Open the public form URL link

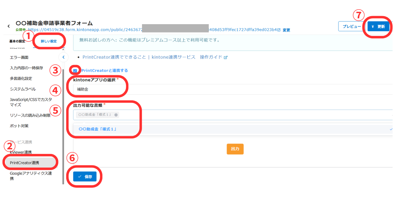pos(93,30)
